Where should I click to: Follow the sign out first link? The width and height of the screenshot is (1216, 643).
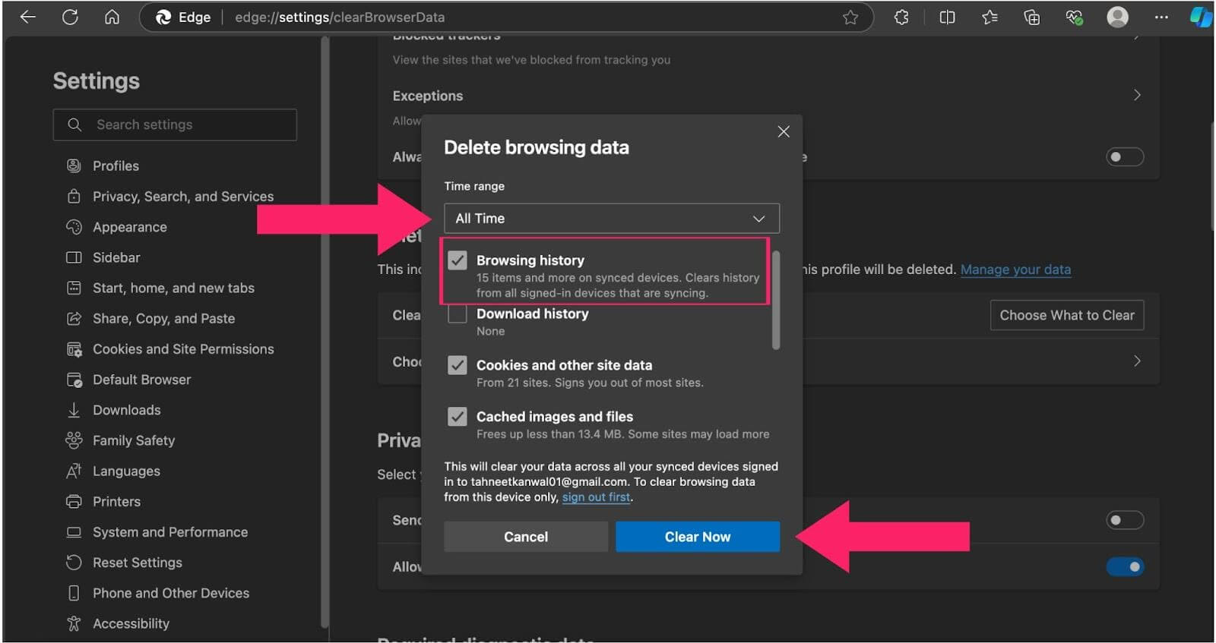pos(596,497)
